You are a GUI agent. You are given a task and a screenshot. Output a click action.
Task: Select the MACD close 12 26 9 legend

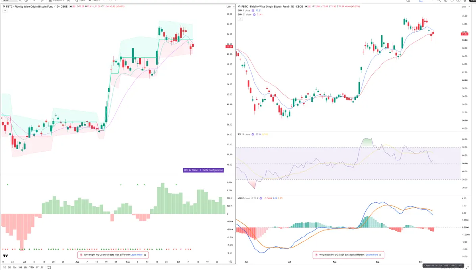[248, 198]
